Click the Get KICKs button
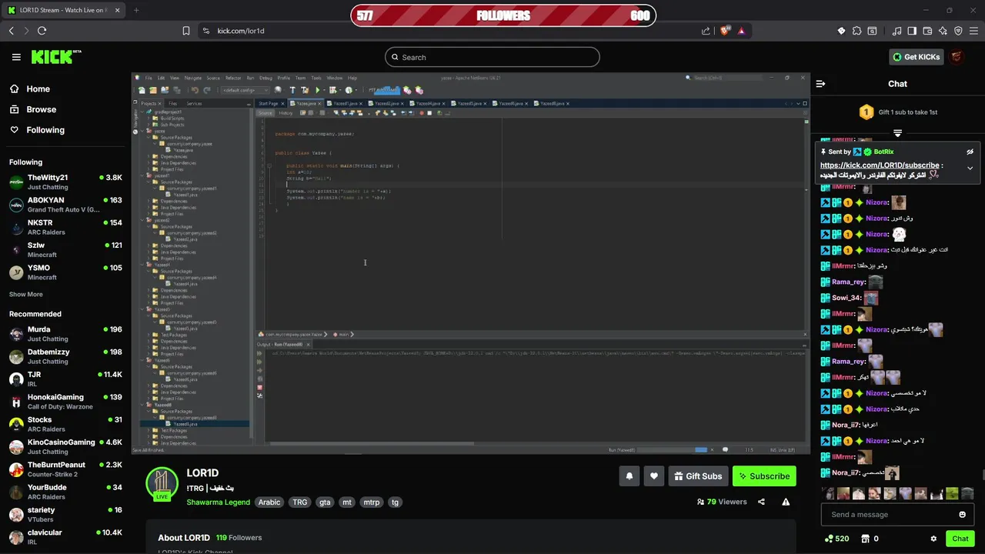 click(x=916, y=57)
